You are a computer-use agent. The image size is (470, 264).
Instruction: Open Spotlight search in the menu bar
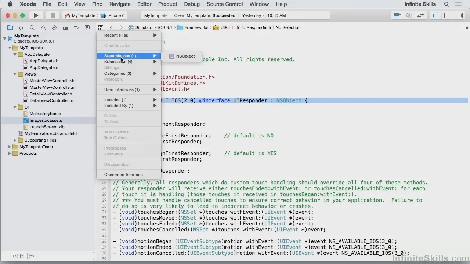(x=446, y=4)
